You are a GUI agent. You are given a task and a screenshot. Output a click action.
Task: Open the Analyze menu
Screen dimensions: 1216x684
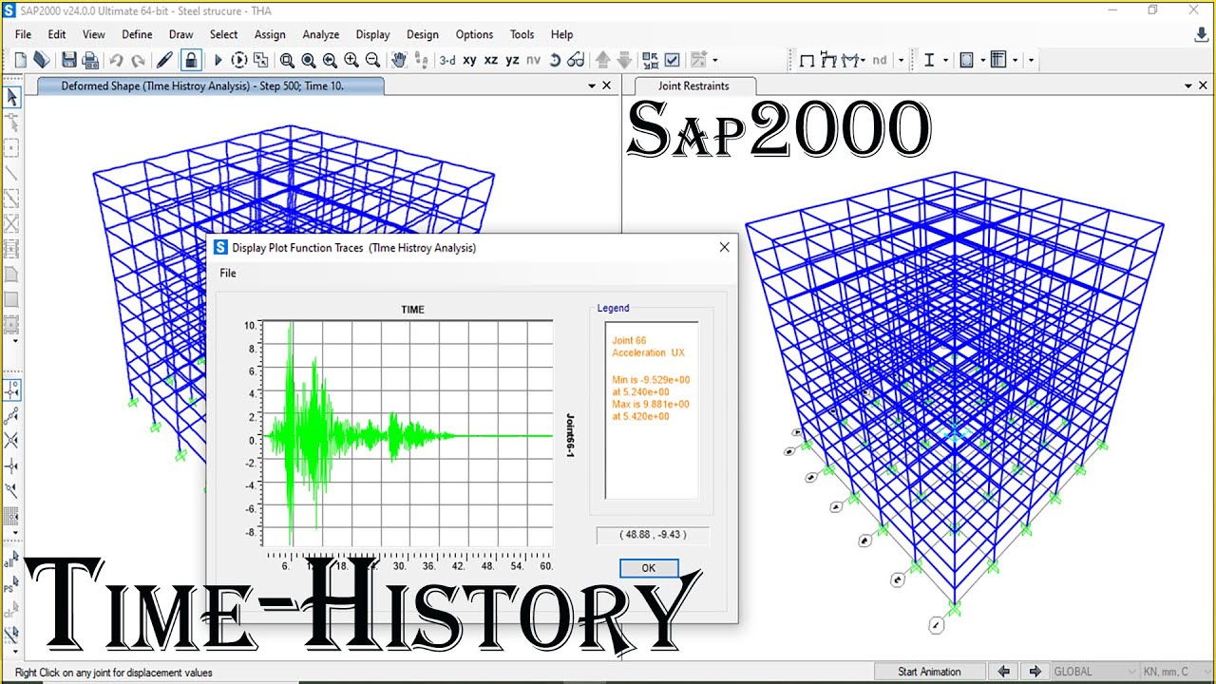[320, 34]
